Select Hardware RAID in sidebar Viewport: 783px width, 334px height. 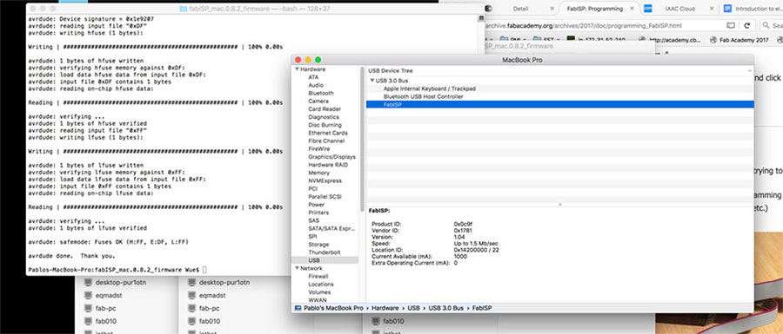[328, 165]
